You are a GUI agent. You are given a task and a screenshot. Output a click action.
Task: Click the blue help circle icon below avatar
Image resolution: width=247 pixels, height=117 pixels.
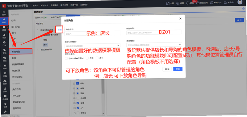click(243, 9)
